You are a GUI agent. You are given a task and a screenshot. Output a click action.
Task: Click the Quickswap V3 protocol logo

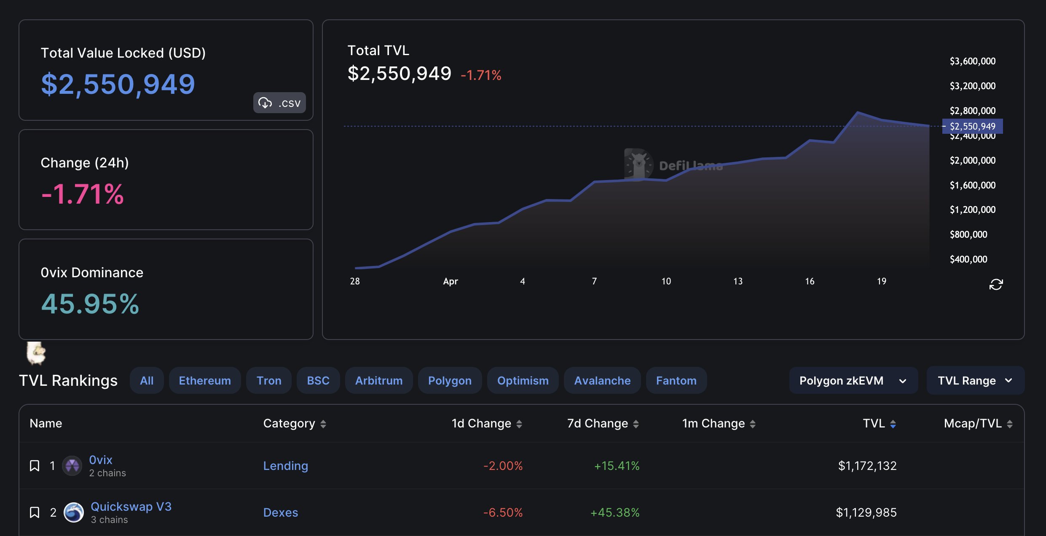[74, 512]
